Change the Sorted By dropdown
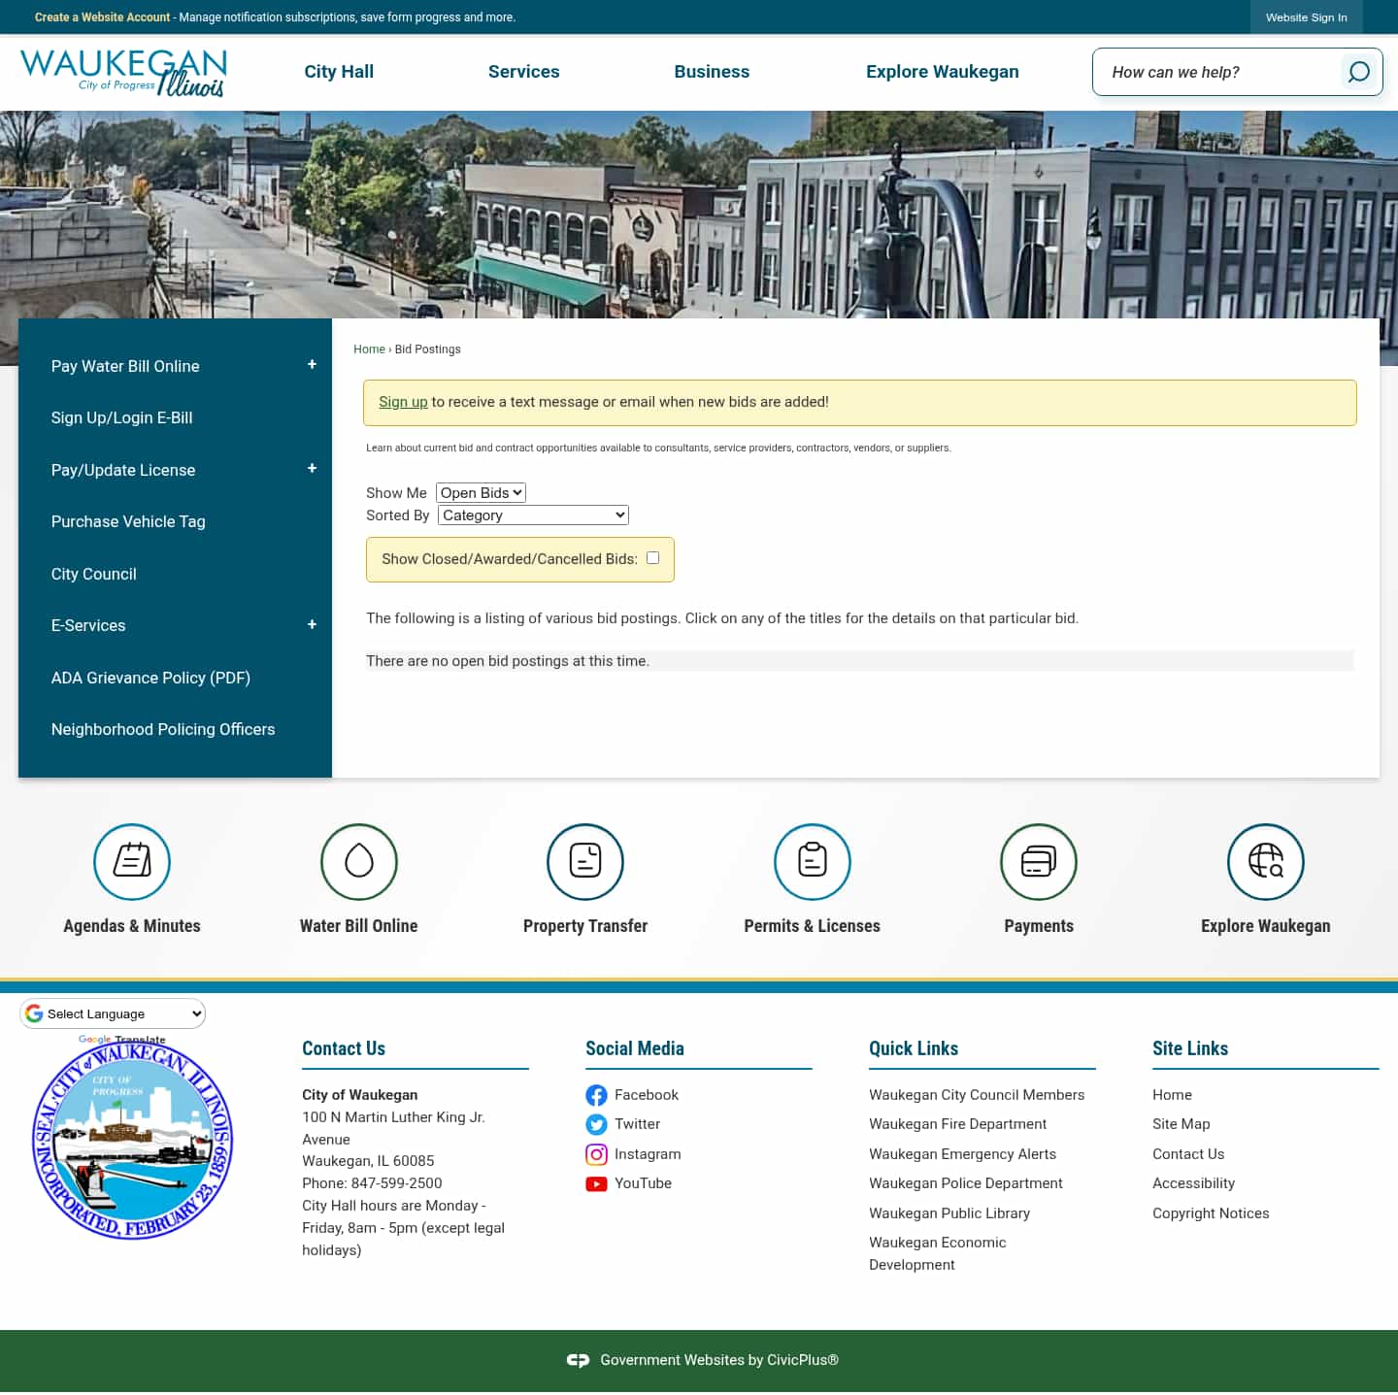Screen dimensions: 1398x1395 (532, 515)
